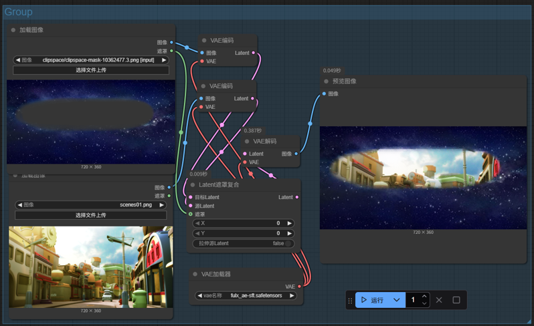Click 选择文件上传 in the scenes01 加载图像 node

[x=90, y=215]
